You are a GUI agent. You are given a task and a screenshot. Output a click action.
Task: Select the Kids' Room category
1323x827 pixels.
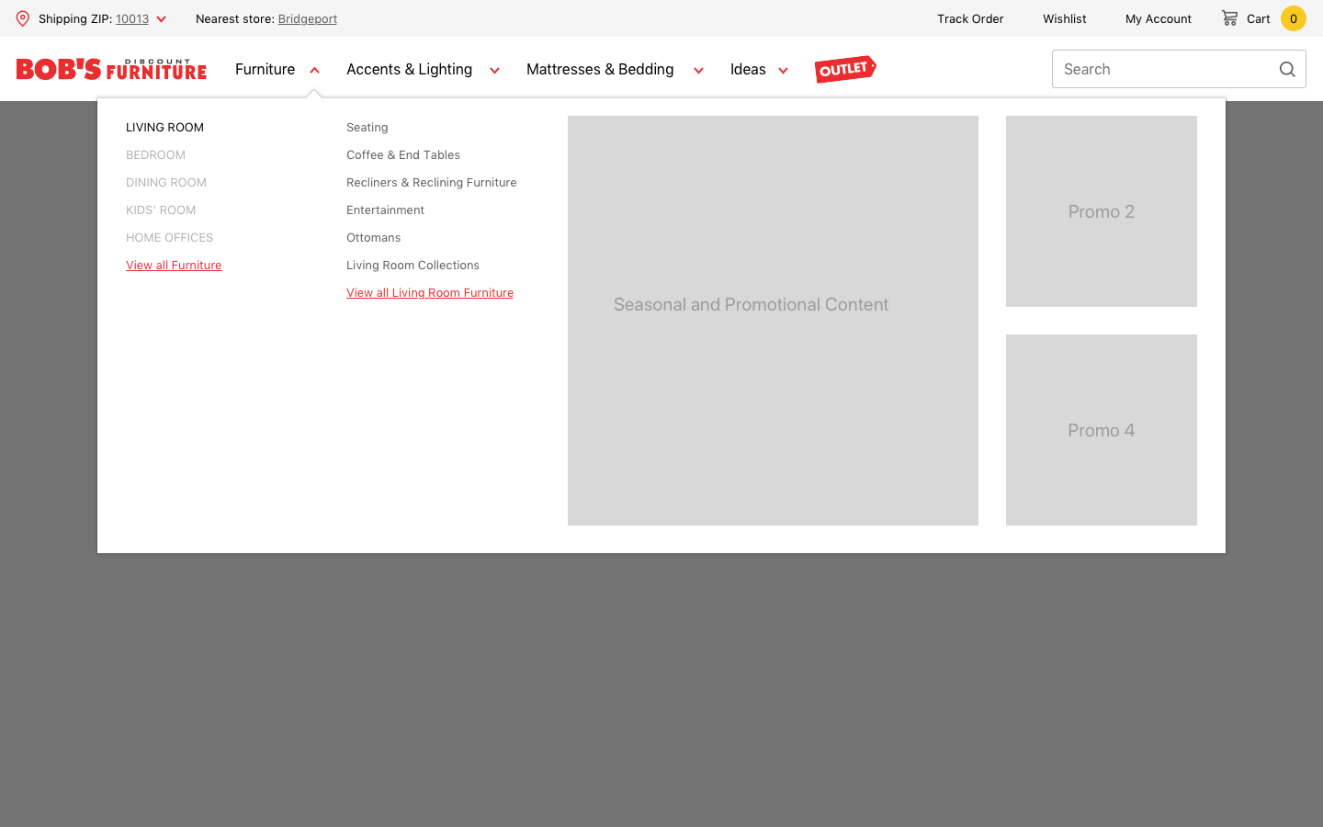pos(161,210)
